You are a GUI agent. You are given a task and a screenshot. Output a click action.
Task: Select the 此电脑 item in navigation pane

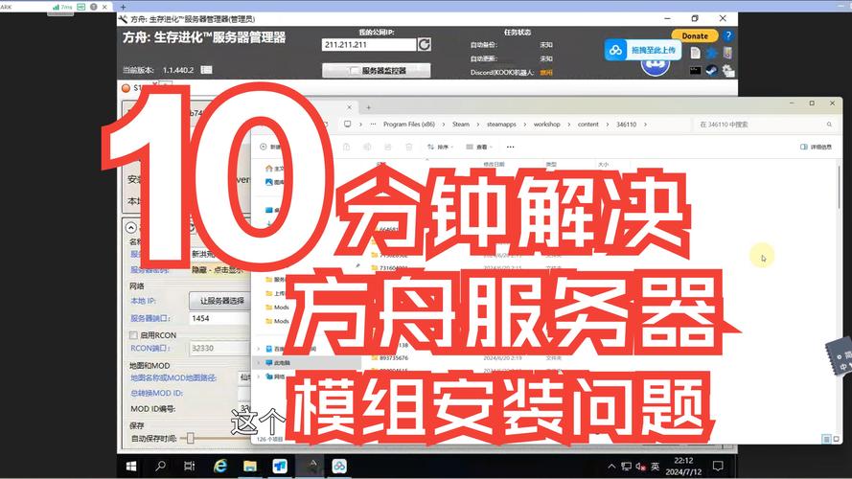[x=307, y=362]
